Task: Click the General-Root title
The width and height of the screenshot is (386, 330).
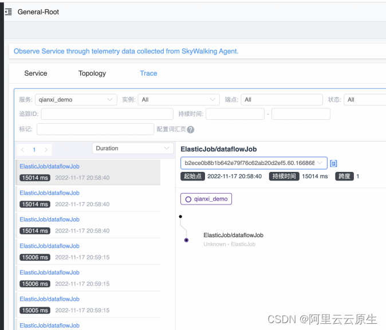Action: click(x=38, y=12)
